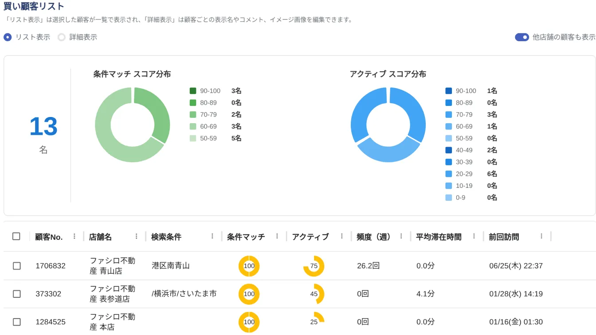Click store name ファシロ不動産 青山店
The width and height of the screenshot is (596, 335).
tap(112, 266)
